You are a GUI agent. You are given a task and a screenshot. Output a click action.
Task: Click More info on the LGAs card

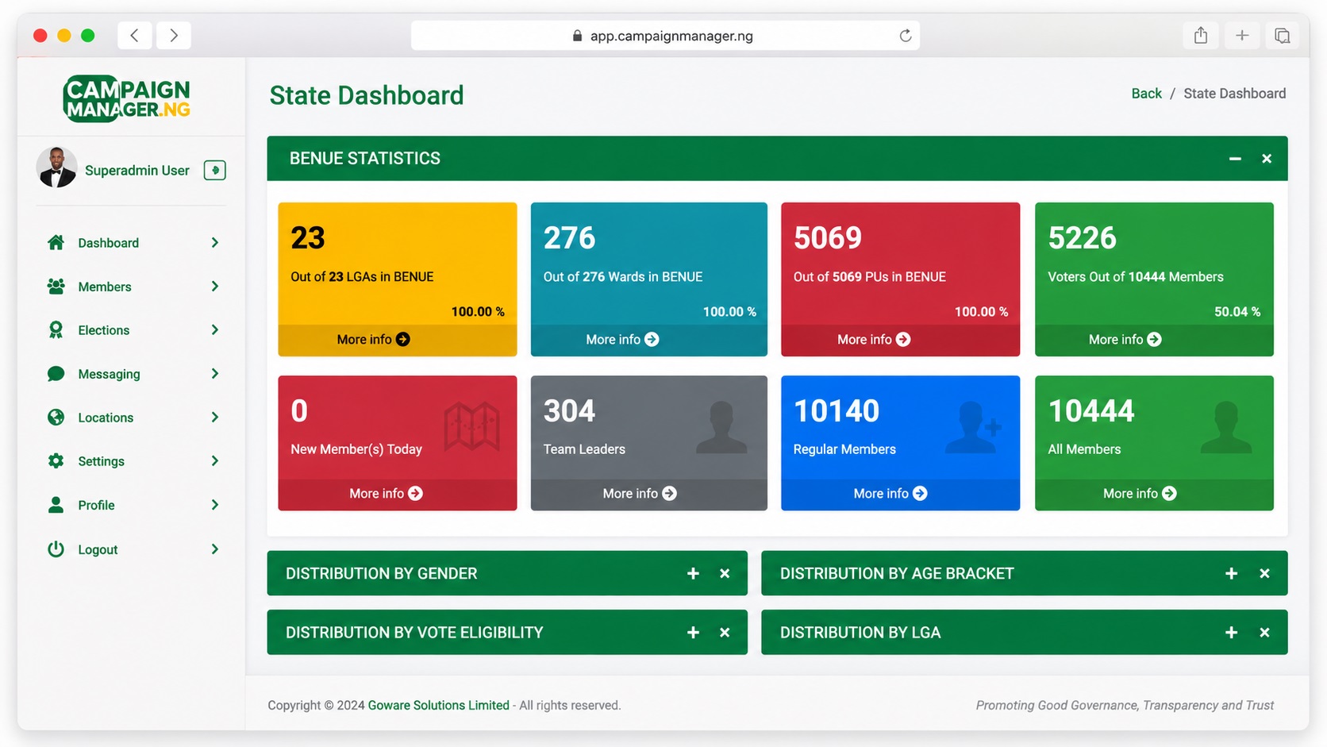pyautogui.click(x=373, y=339)
